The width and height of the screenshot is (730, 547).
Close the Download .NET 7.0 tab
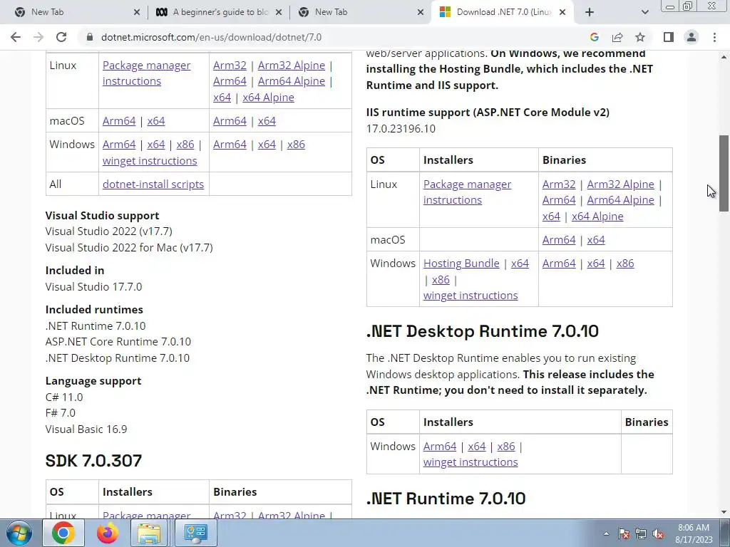pos(562,12)
